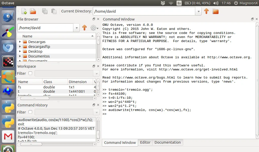Enable the Command History filter checkbox
The height and width of the screenshot is (152, 259).
click(x=30, y=112)
